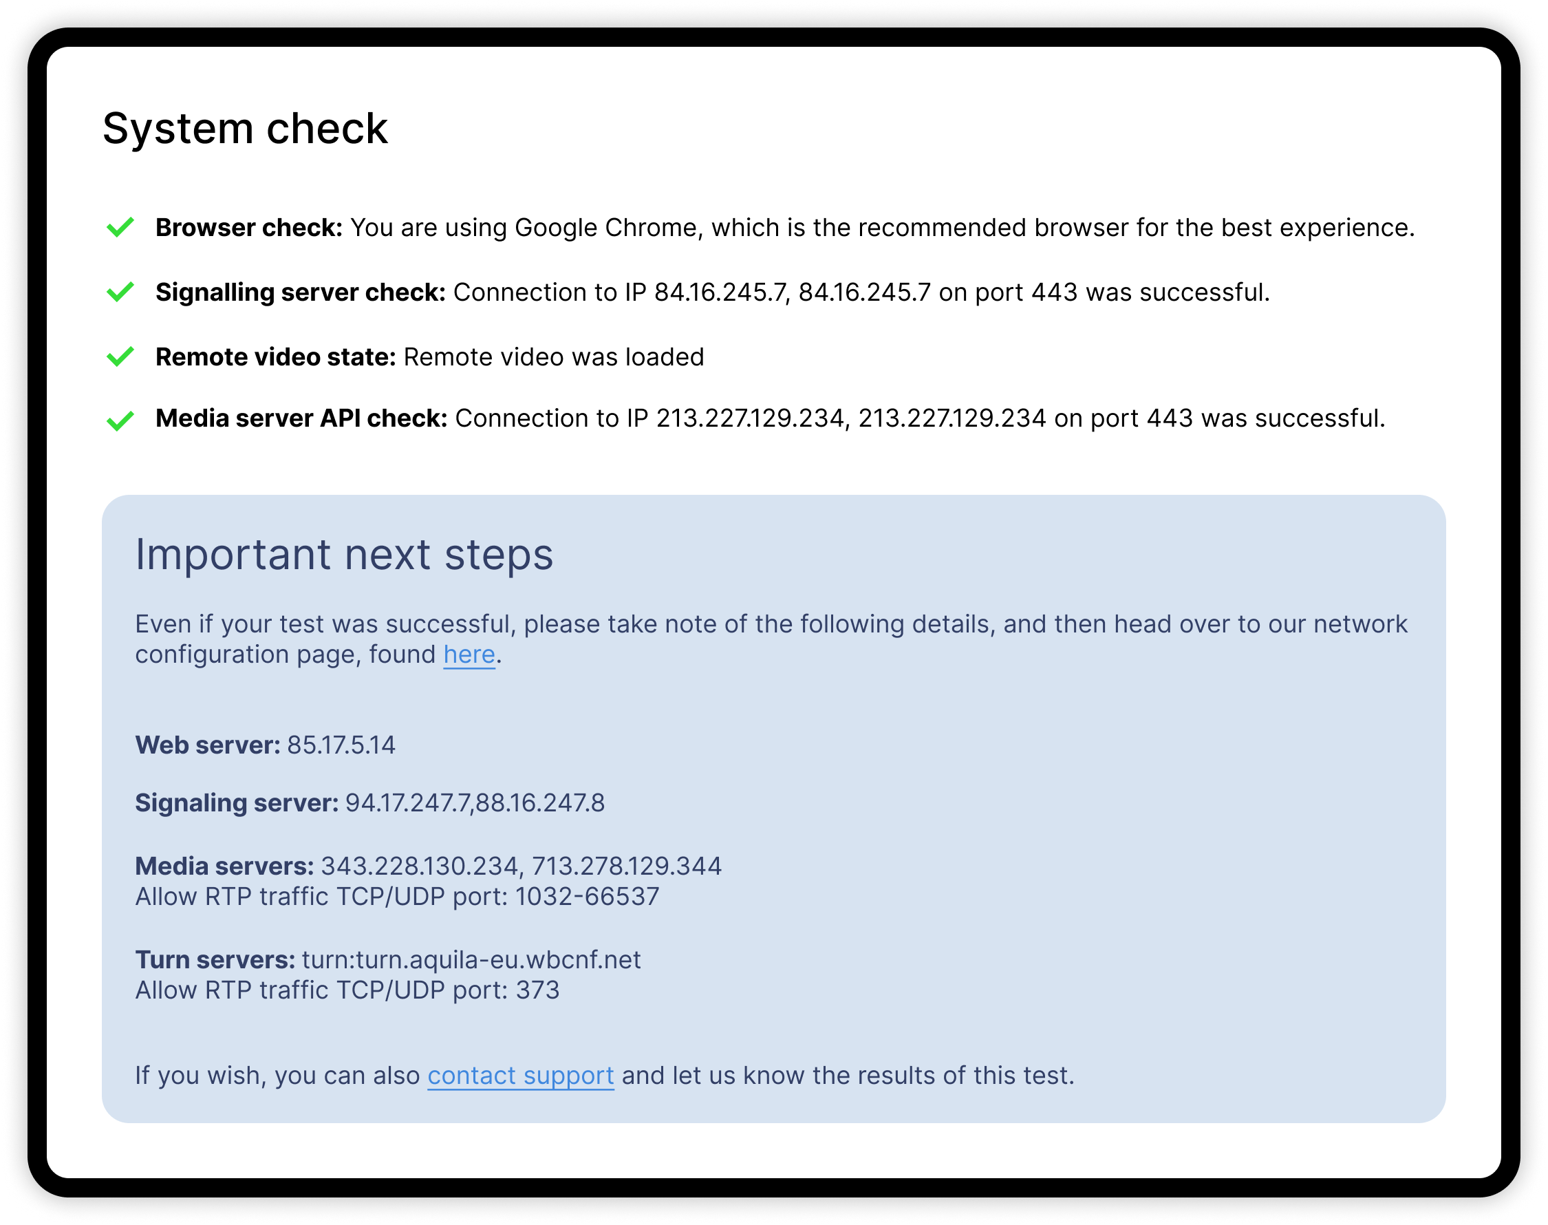Click the Turn server port 373 text
Image resolution: width=1548 pixels, height=1225 pixels.
click(x=538, y=990)
